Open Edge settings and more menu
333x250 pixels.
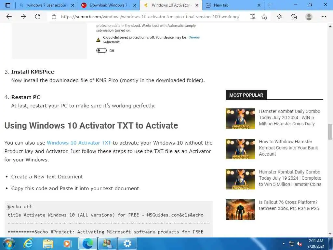click(324, 17)
